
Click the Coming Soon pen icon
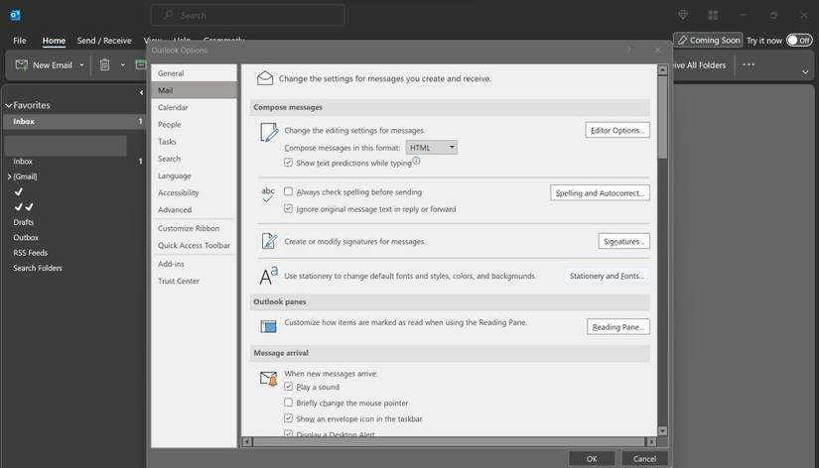pyautogui.click(x=682, y=41)
